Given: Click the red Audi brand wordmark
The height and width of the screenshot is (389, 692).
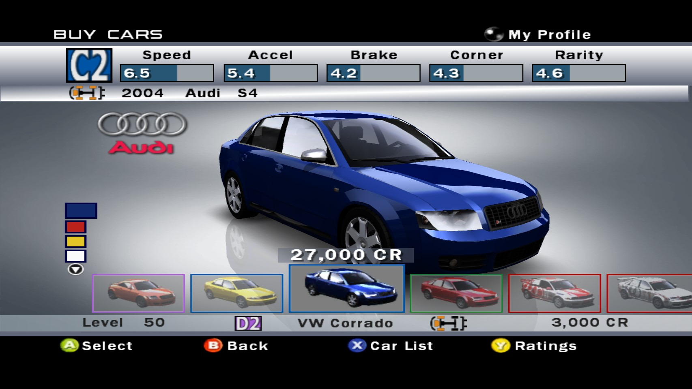Looking at the screenshot, I should pos(141,147).
